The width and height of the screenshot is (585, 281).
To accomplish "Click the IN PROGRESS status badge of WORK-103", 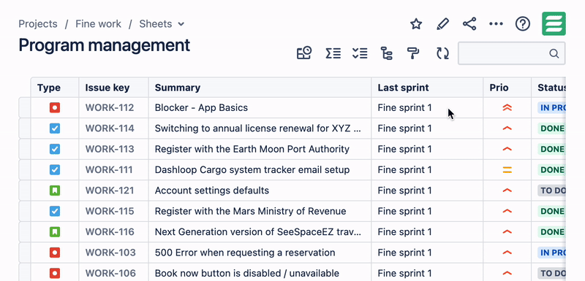I will point(551,253).
